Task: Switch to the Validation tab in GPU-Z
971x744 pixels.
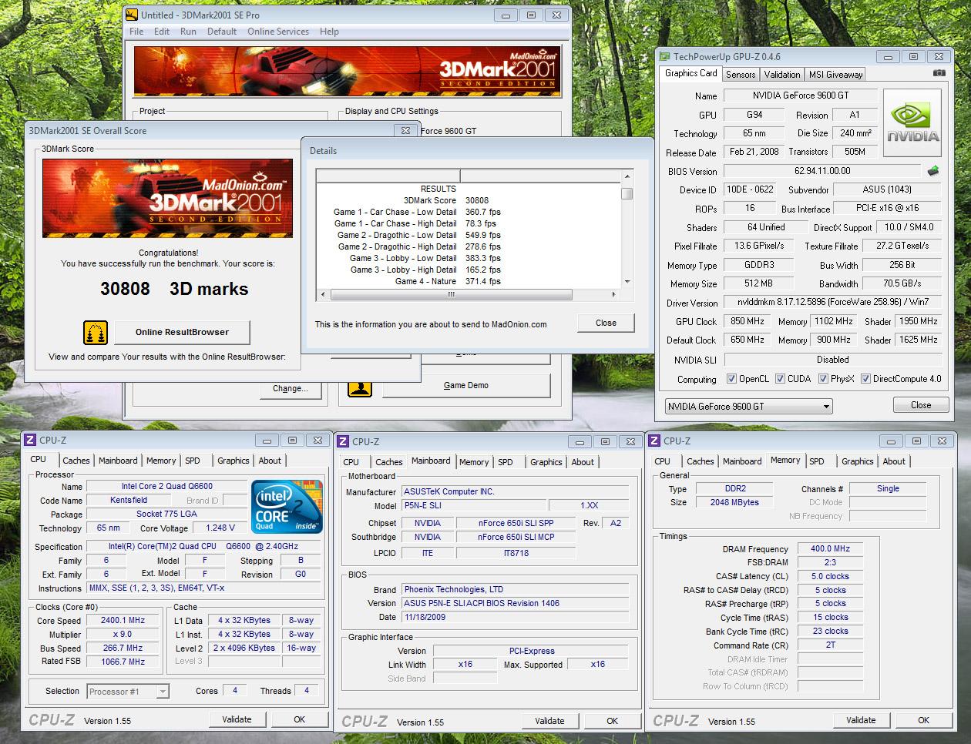Action: pos(782,75)
